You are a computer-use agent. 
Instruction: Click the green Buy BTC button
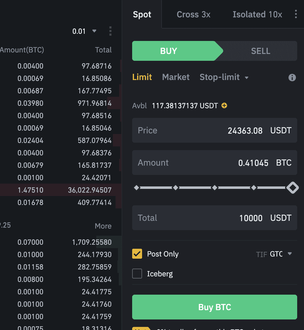pos(214,307)
